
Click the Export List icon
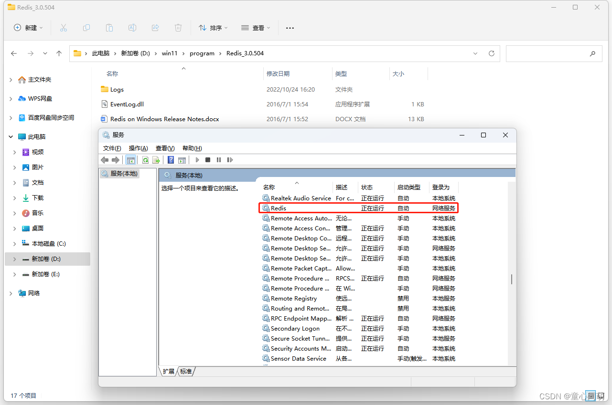pyautogui.click(x=156, y=160)
